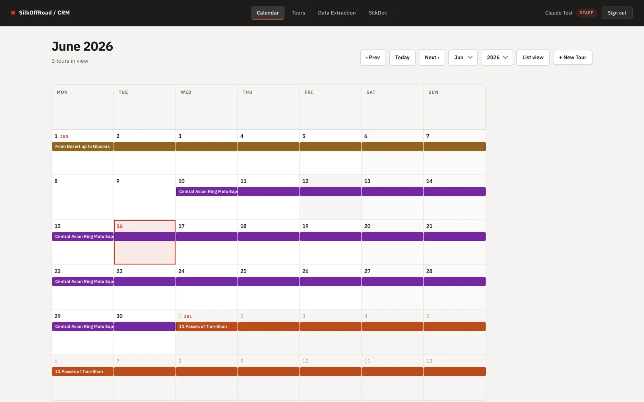Open the Jun month dropdown
This screenshot has height=402, width=644.
(x=463, y=57)
